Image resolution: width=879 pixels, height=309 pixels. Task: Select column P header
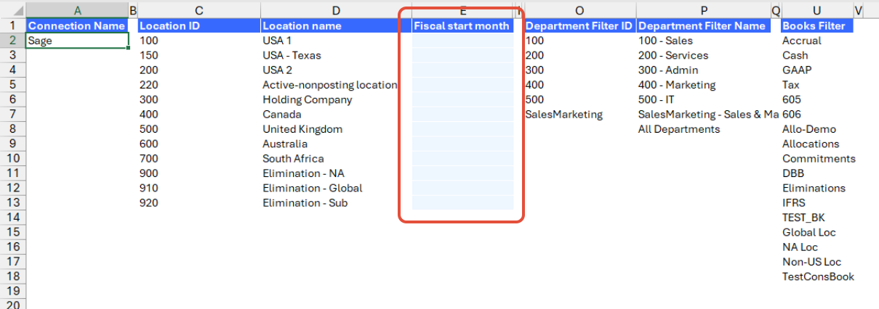pos(703,10)
